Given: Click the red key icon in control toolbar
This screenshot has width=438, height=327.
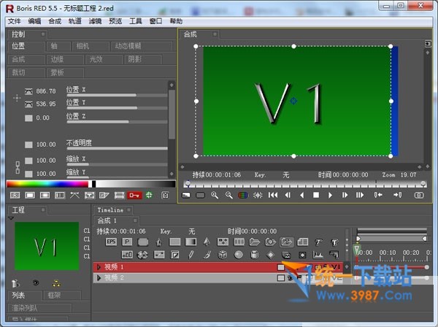Looking at the screenshot, I should 134,196.
